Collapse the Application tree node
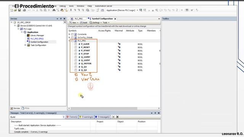 pyautogui.click(x=22, y=32)
